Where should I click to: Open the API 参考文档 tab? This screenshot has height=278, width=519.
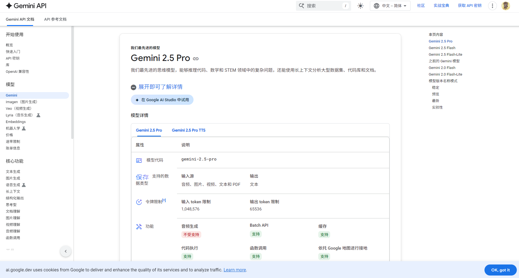pyautogui.click(x=55, y=19)
